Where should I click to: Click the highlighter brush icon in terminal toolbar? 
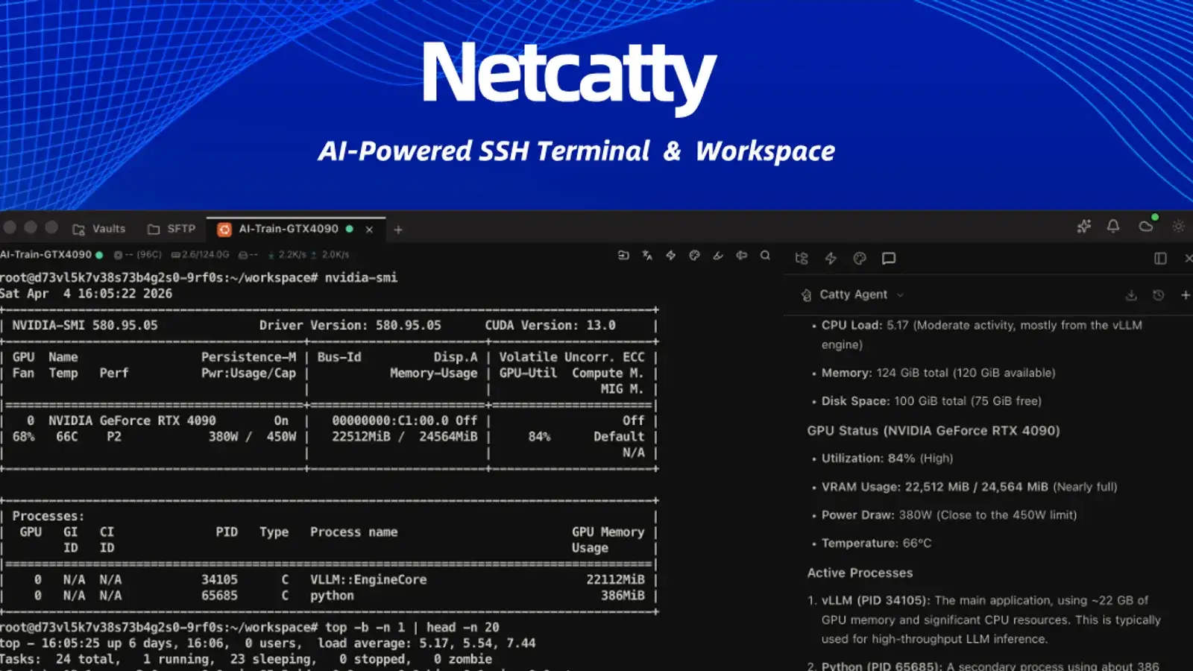pos(718,255)
